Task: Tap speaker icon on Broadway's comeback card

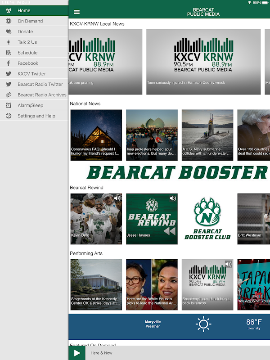Action: pos(228,264)
